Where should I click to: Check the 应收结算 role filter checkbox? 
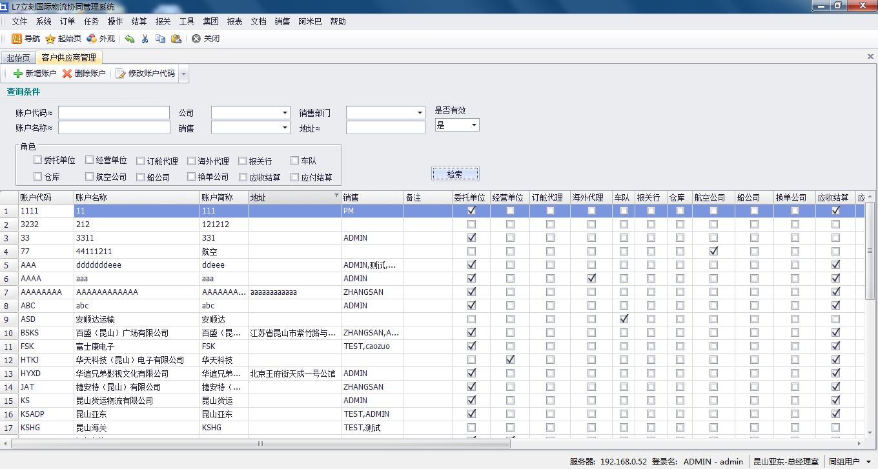pos(243,177)
